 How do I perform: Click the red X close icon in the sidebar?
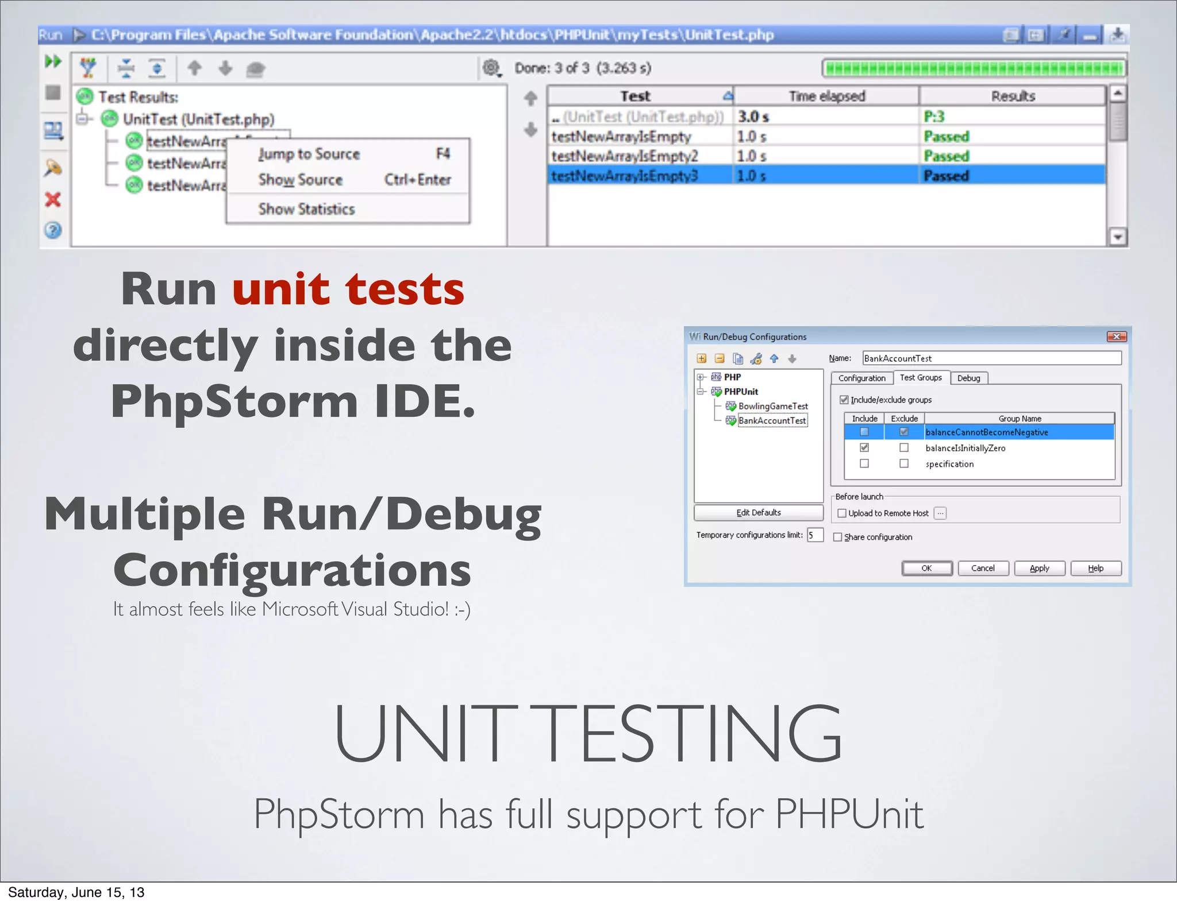point(53,199)
